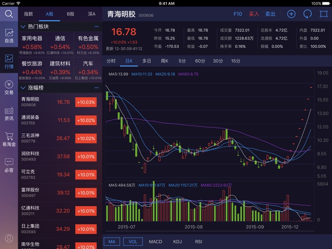Switch to the 指数 tab
The height and width of the screenshot is (249, 332).
point(29,14)
